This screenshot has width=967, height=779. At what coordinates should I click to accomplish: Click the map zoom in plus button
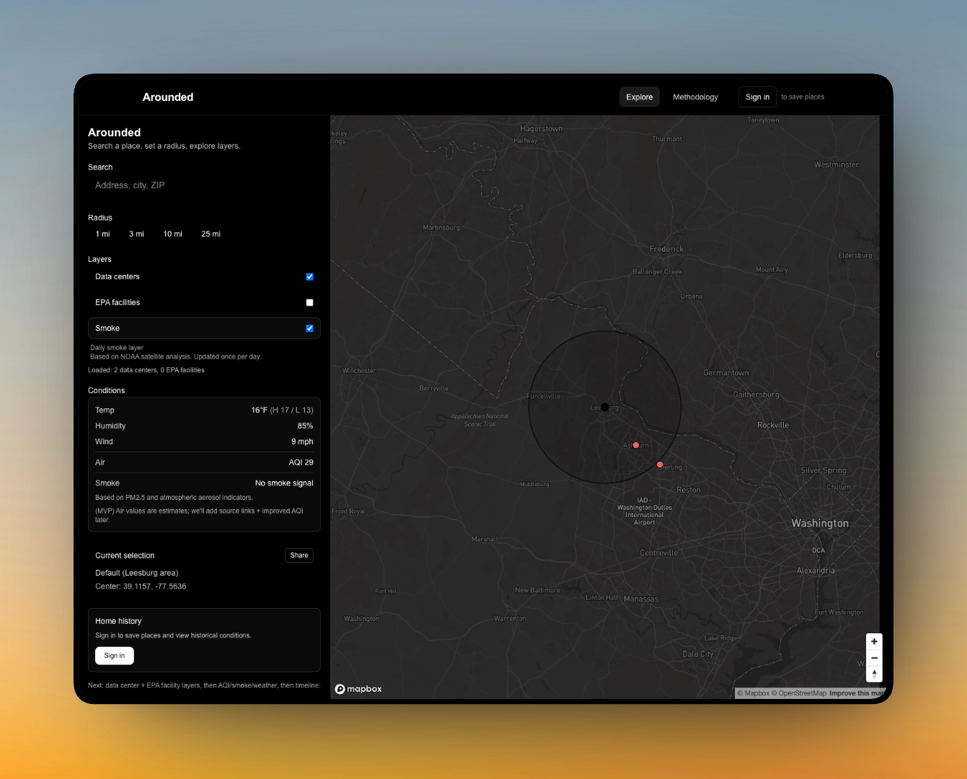point(874,641)
